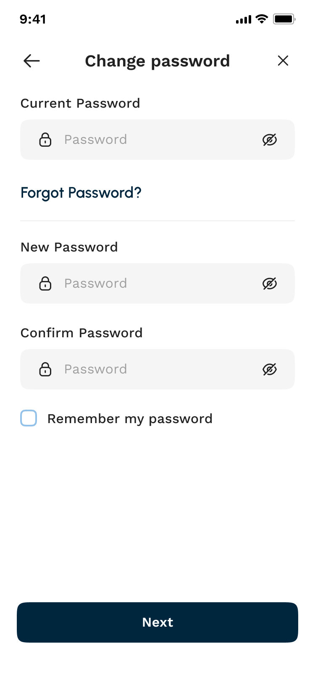315x683 pixels.
Task: Click the X icon to close Change password
Action: coord(283,61)
